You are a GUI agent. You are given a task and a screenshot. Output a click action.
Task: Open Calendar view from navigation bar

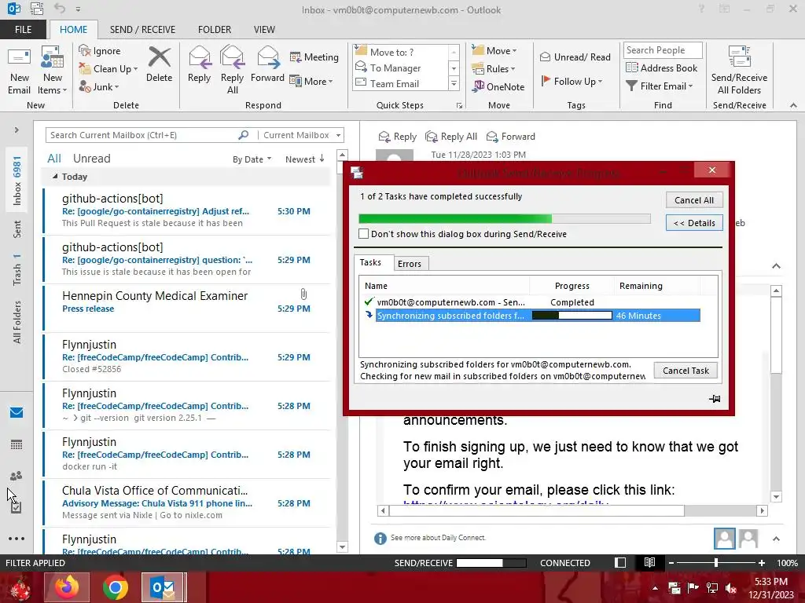click(x=17, y=444)
